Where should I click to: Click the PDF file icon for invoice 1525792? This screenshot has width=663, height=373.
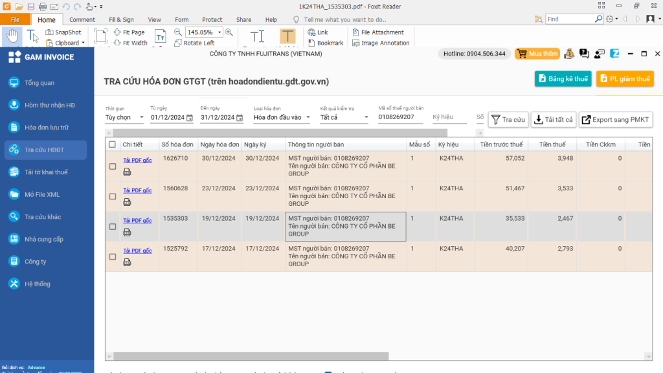click(x=127, y=263)
